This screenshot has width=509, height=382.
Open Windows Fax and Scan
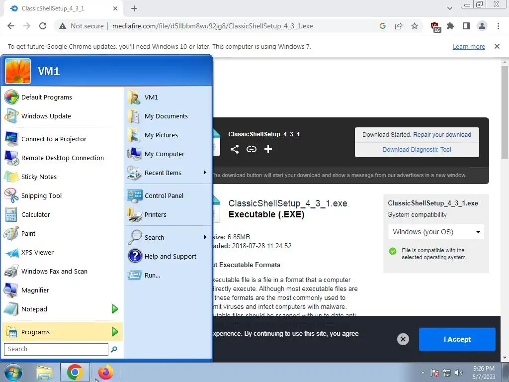[62, 271]
